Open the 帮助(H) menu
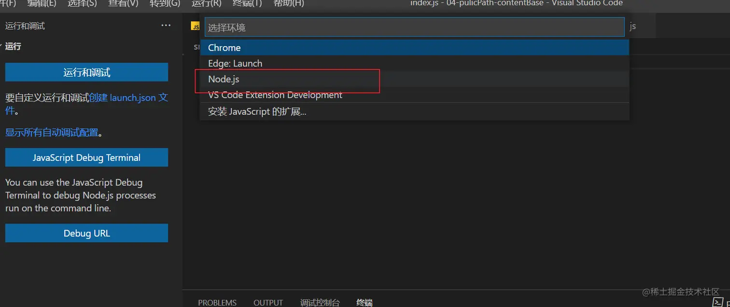 point(289,3)
